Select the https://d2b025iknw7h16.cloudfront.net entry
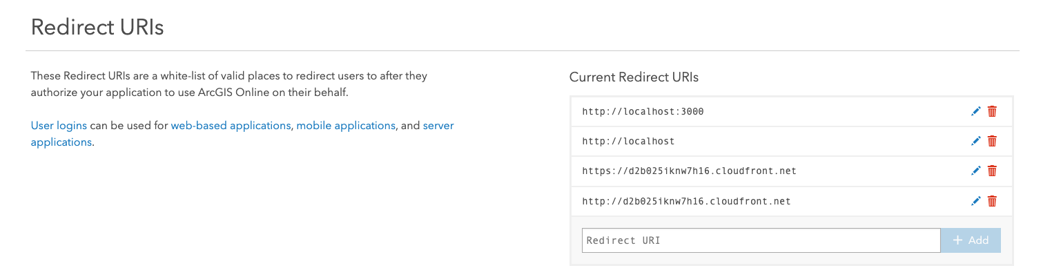This screenshot has width=1061, height=277. pos(689,171)
